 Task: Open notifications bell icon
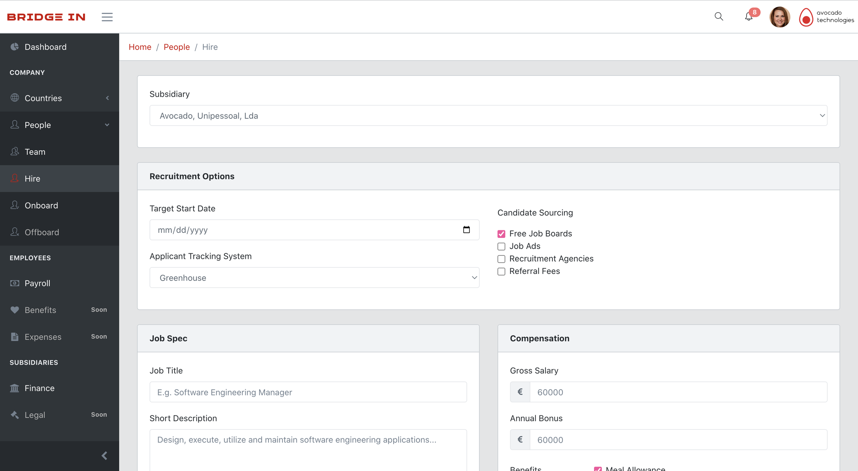[x=749, y=16]
